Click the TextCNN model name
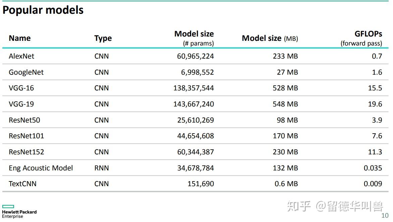The width and height of the screenshot is (393, 222). [x=22, y=184]
